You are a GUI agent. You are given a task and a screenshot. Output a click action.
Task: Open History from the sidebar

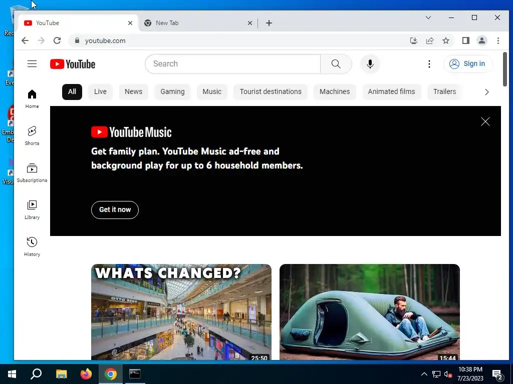[32, 247]
